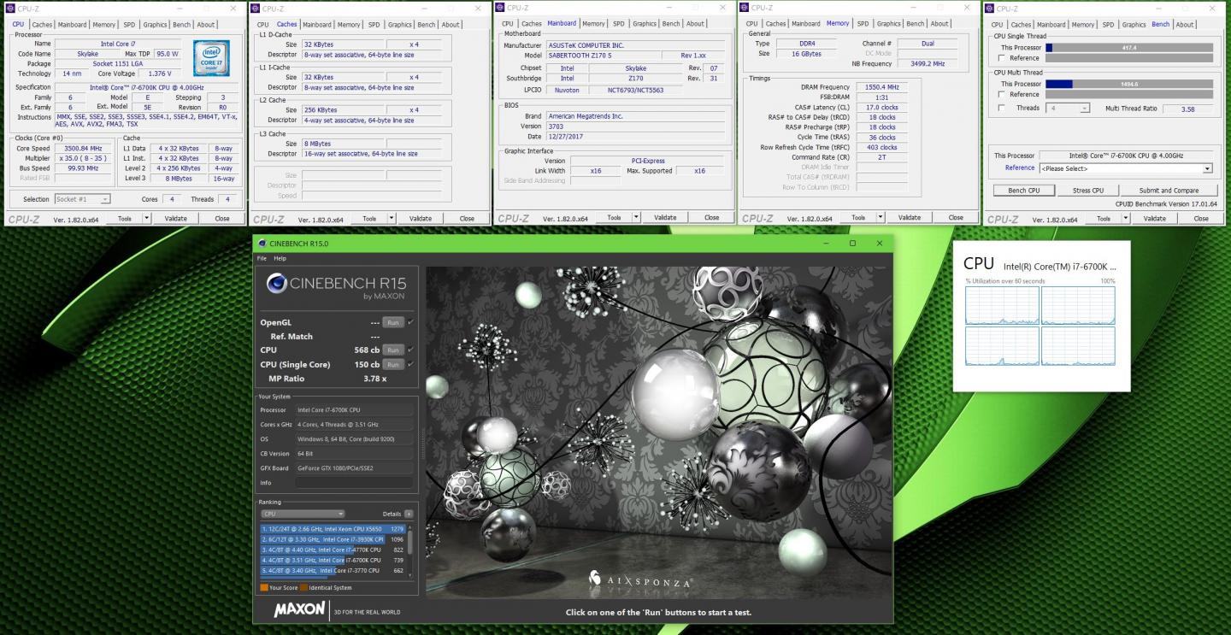Switch to SPD tab in CPU-Z Processor info window
The height and width of the screenshot is (635, 1231).
click(128, 25)
